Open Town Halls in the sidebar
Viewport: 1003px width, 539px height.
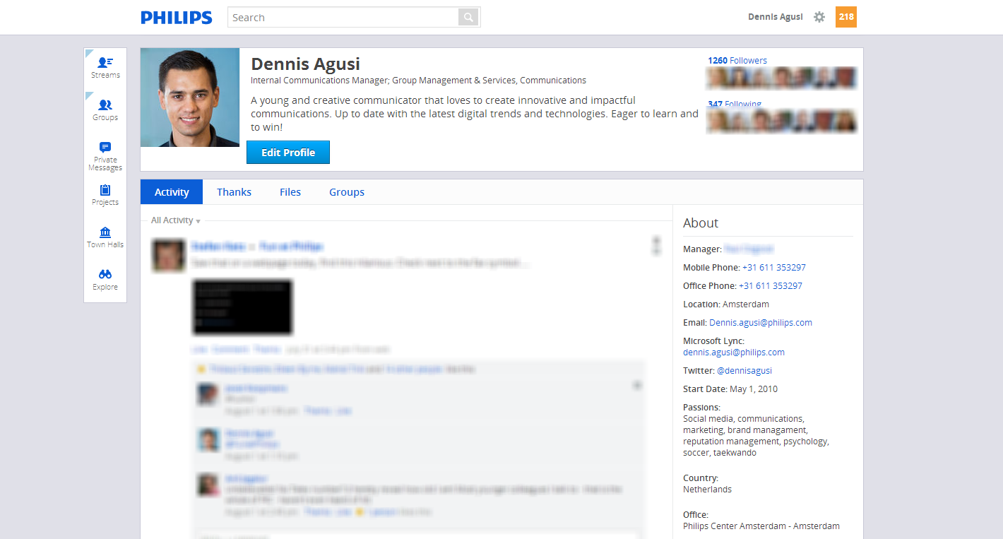pyautogui.click(x=105, y=237)
